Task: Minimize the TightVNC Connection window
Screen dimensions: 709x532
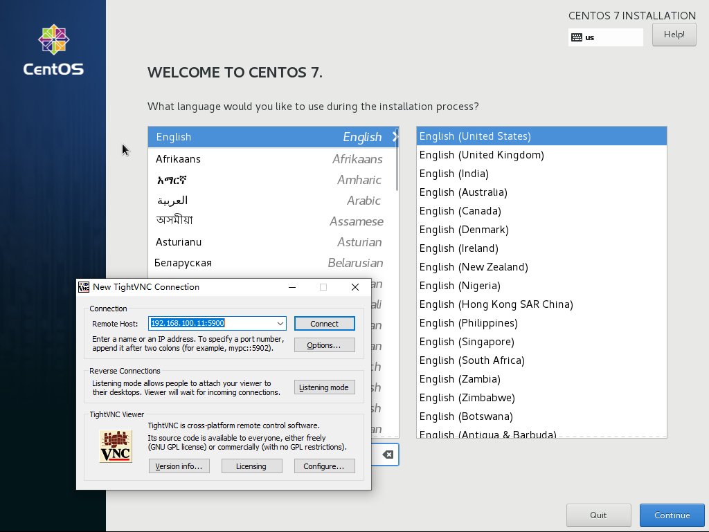Action: pos(292,287)
